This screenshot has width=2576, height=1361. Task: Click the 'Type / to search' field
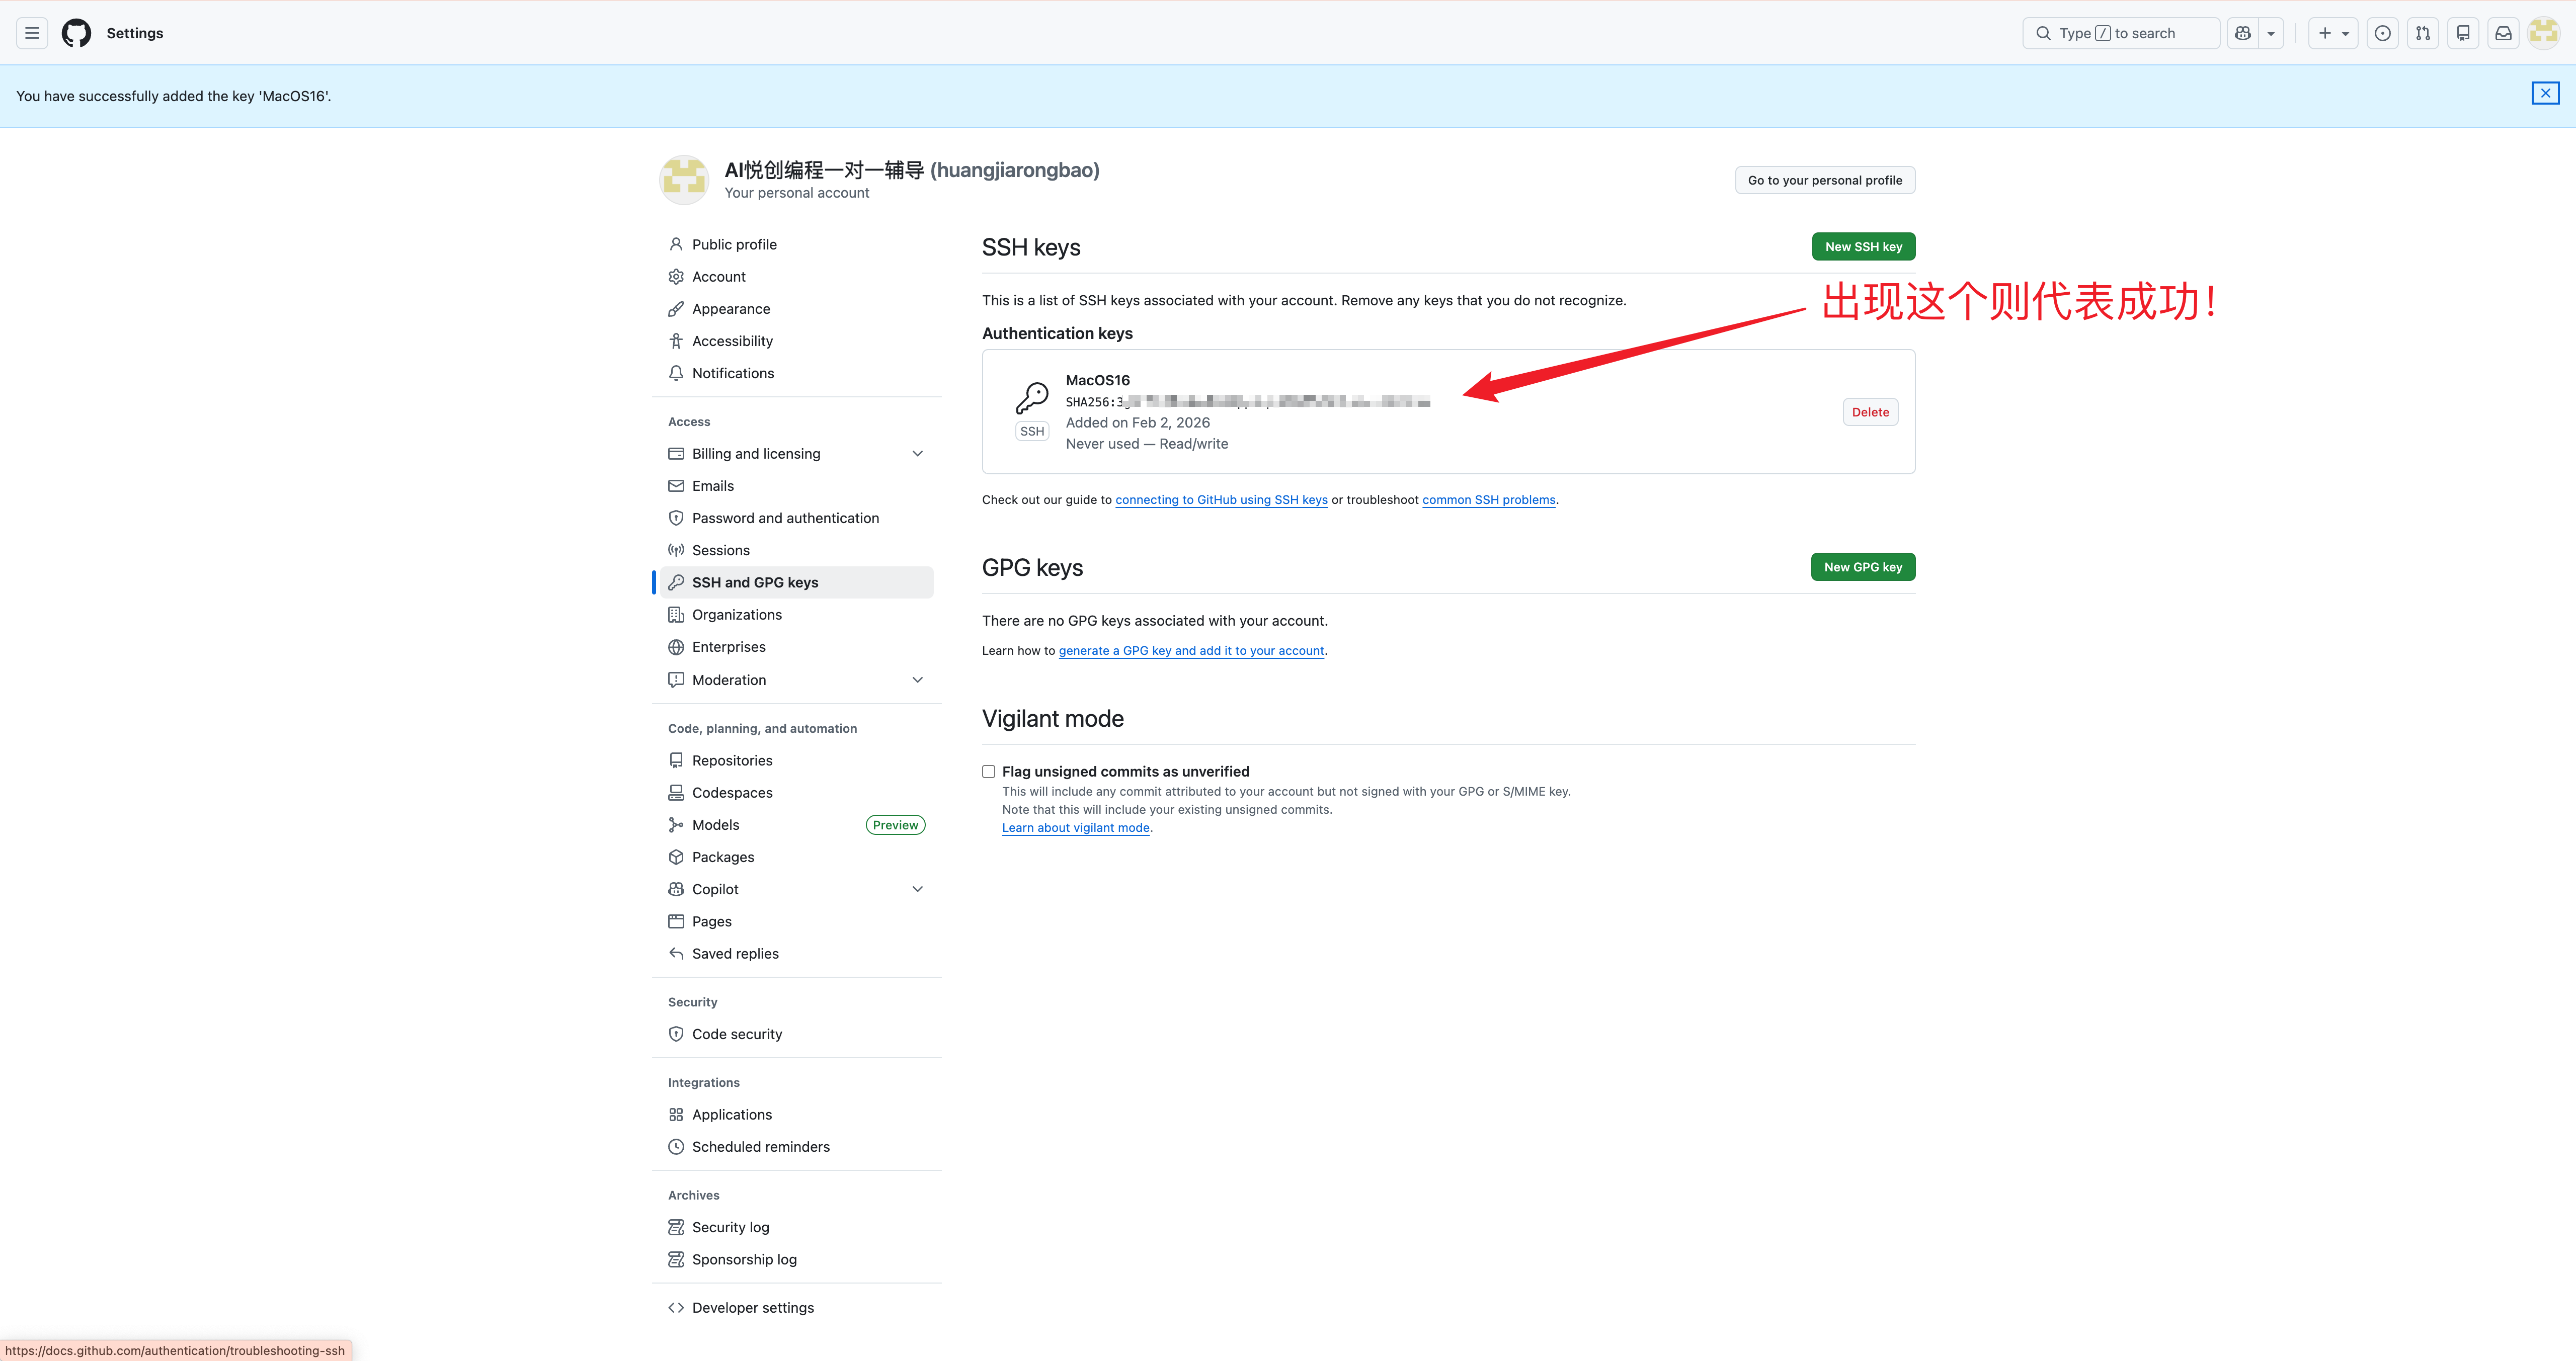point(2121,33)
